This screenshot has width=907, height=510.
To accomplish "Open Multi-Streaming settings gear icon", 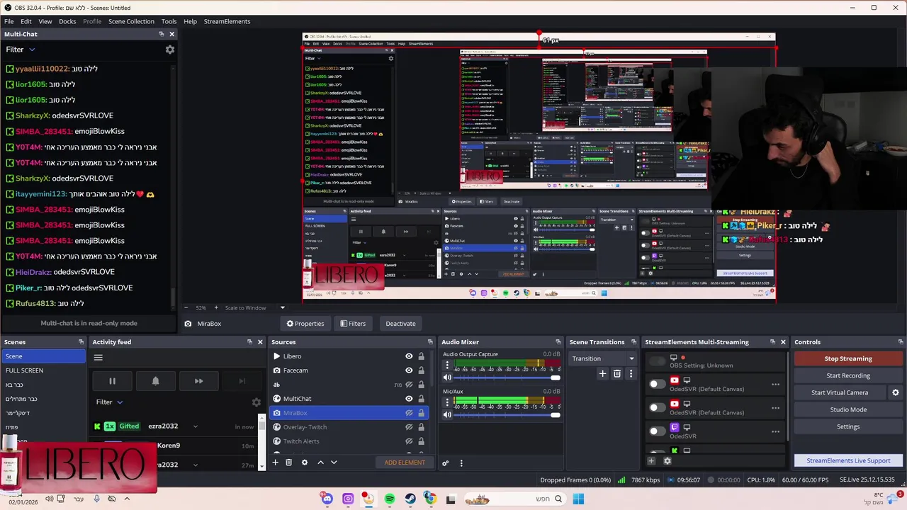I will point(667,461).
